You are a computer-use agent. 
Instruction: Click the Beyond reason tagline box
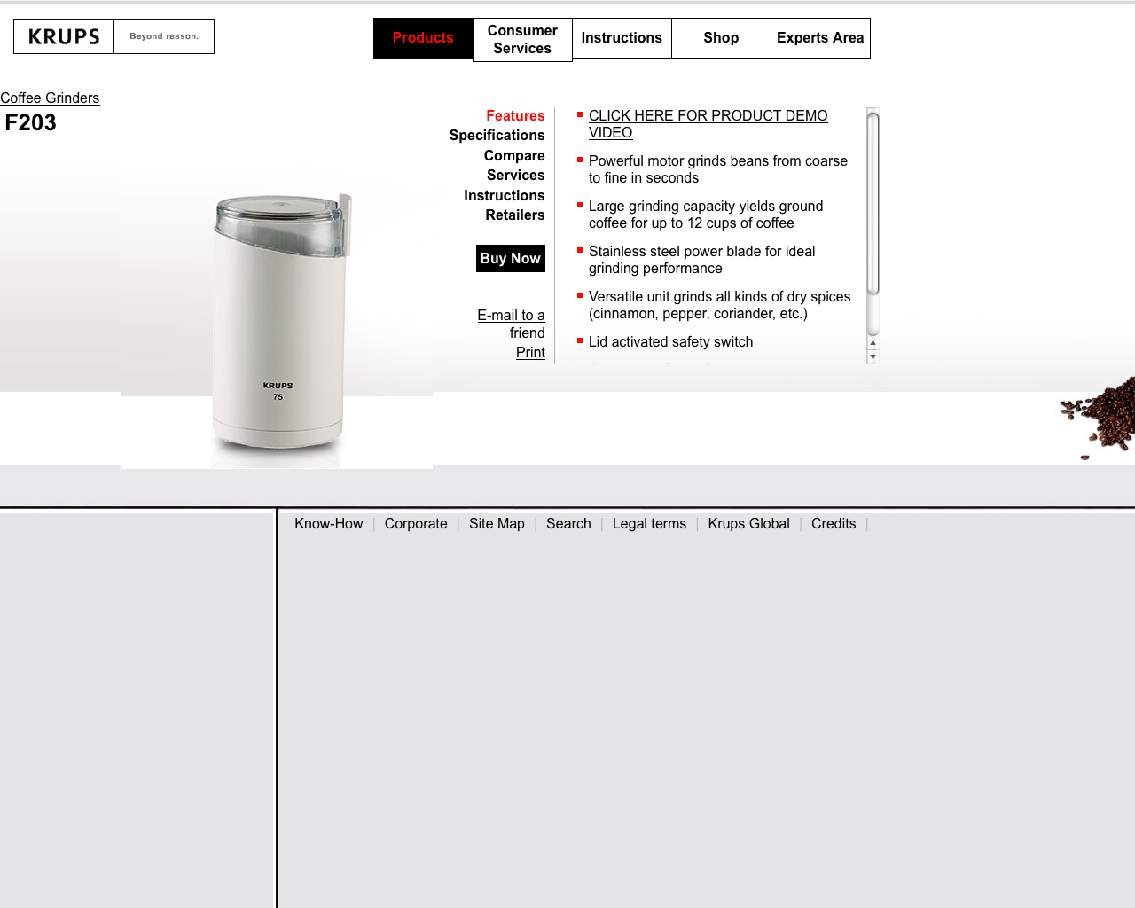(x=164, y=36)
